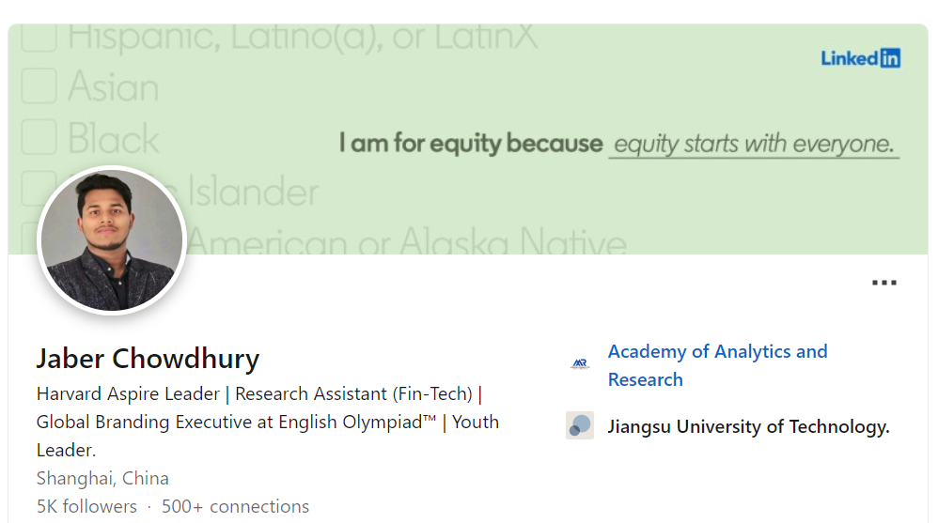View the 500+ connections

235,506
